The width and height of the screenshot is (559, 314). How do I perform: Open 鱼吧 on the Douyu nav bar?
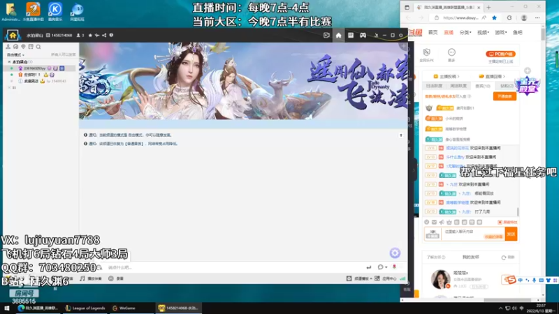(x=517, y=32)
